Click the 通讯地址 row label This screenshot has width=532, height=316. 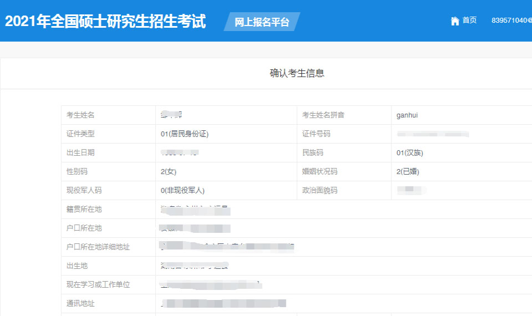(x=80, y=304)
